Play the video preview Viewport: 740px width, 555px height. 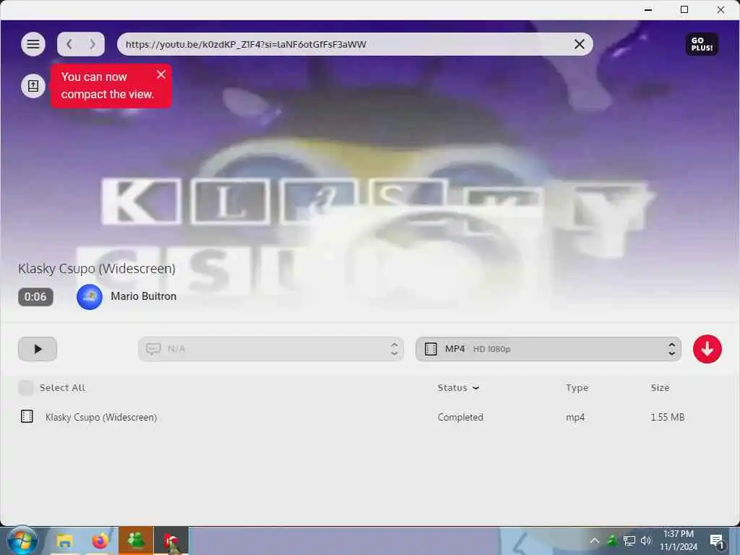(38, 349)
